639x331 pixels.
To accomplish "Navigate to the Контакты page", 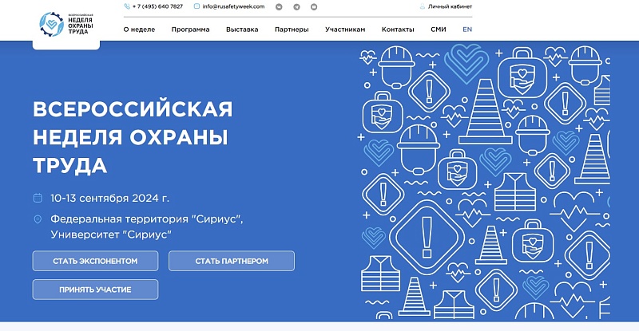I will coord(398,30).
